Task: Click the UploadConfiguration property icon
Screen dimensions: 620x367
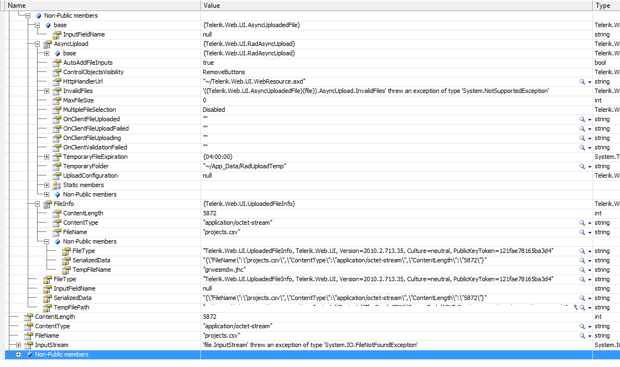Action: [x=57, y=175]
